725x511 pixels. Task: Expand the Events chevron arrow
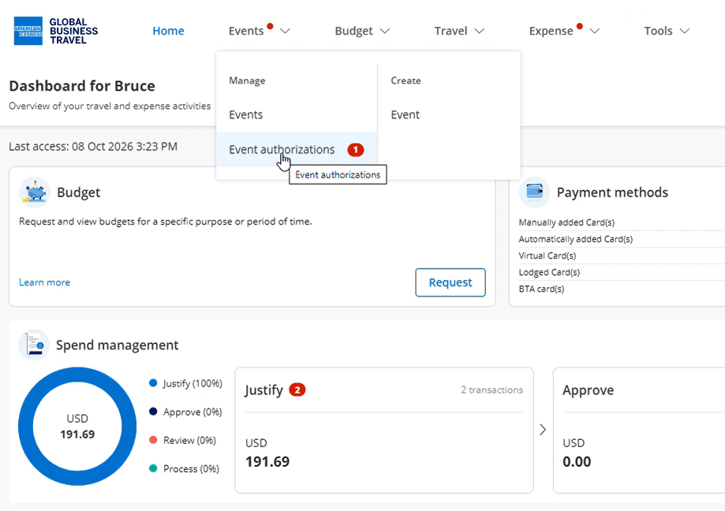click(x=286, y=31)
